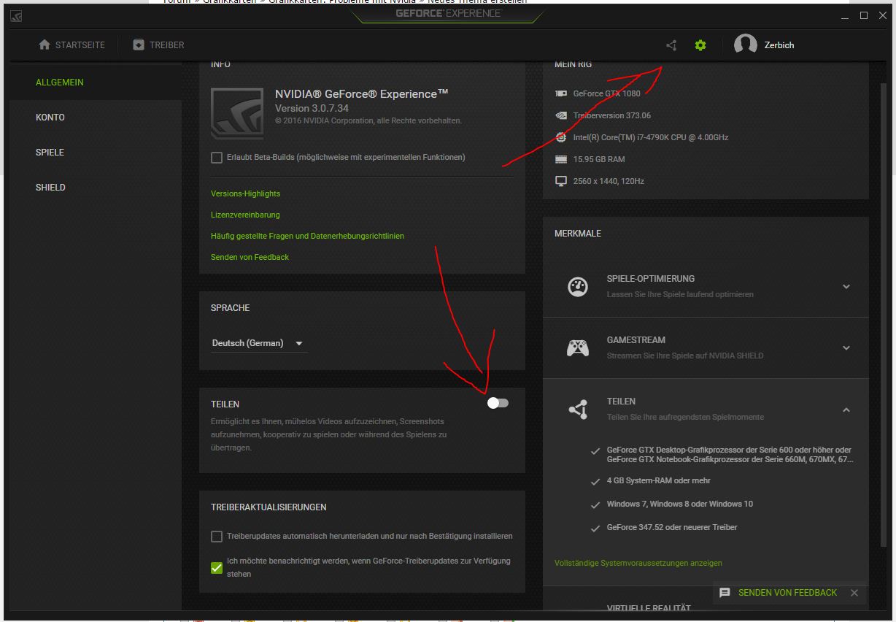Image resolution: width=896 pixels, height=622 pixels.
Task: Click the Zerbich username
Action: pos(779,45)
